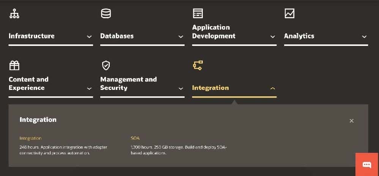Open the Integration service link
Screen dimensions: 379x176
(x=30, y=138)
